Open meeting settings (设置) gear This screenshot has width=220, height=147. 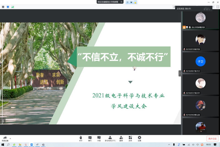click(x=139, y=138)
